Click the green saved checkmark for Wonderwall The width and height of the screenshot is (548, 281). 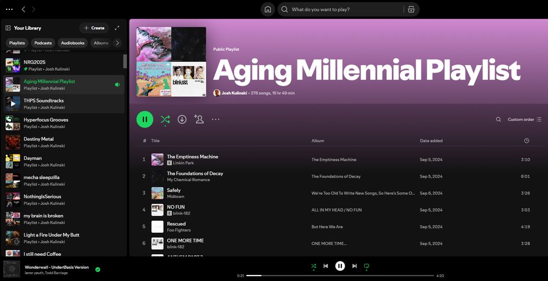[98, 269]
